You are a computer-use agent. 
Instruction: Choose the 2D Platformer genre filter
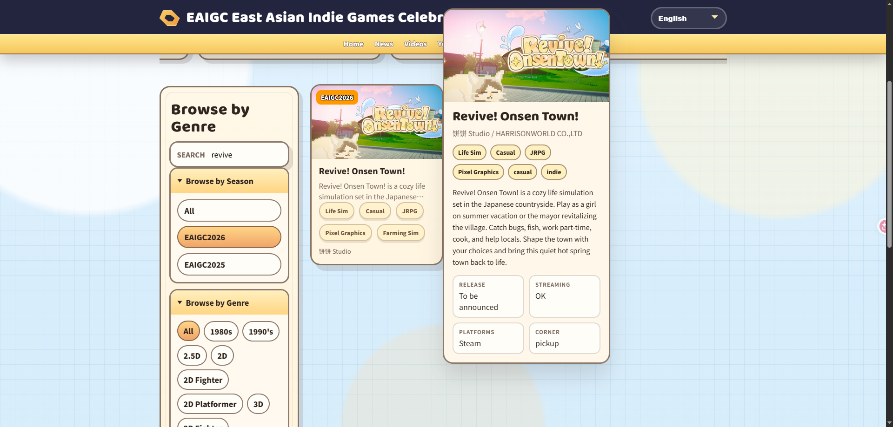point(210,404)
